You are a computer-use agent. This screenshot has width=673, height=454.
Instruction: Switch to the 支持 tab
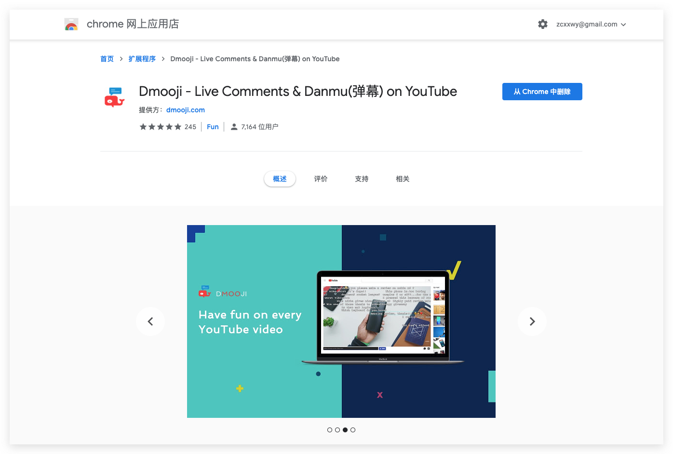(362, 179)
